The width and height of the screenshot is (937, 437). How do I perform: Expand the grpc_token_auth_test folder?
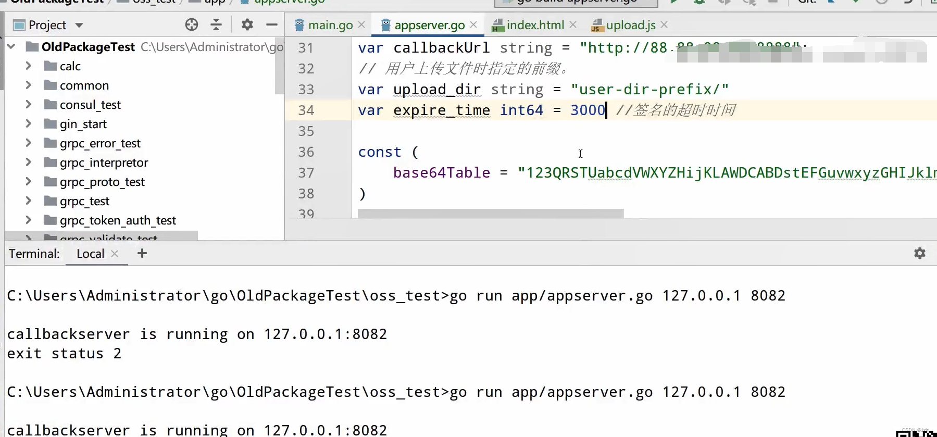click(x=29, y=220)
